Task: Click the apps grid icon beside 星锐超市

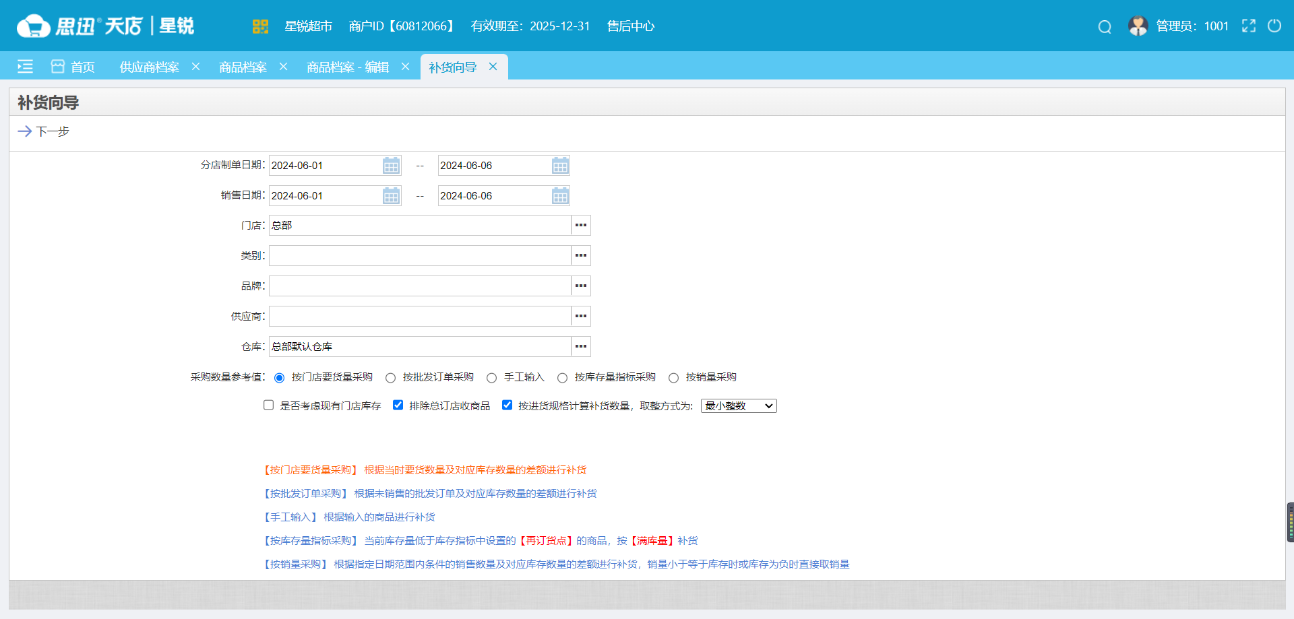Action: tap(260, 26)
